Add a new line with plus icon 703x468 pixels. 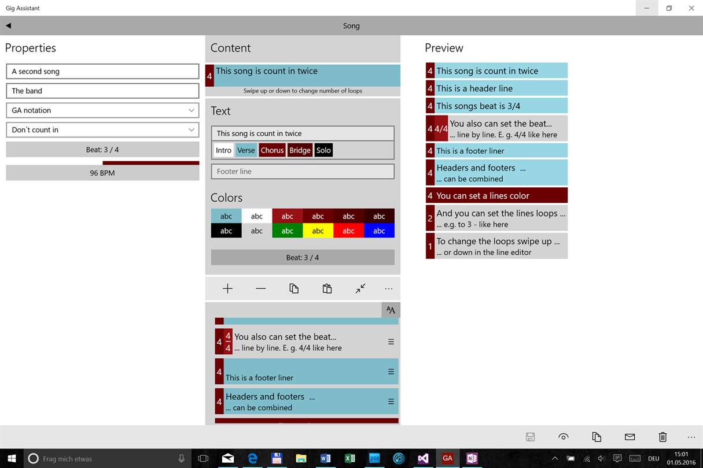coord(227,288)
